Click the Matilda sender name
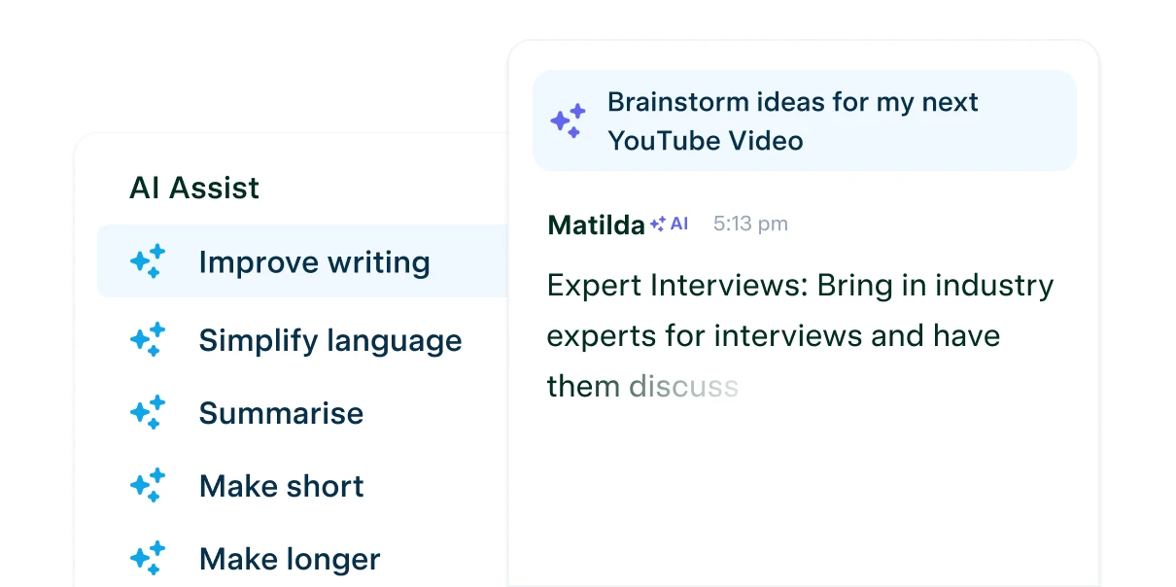This screenshot has width=1176, height=587. point(597,224)
